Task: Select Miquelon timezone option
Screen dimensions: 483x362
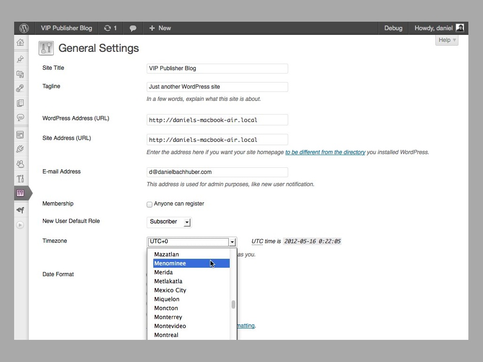Action: pyautogui.click(x=192, y=299)
